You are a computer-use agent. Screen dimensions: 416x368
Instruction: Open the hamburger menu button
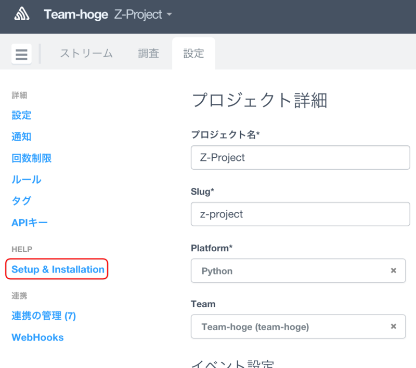coord(21,54)
